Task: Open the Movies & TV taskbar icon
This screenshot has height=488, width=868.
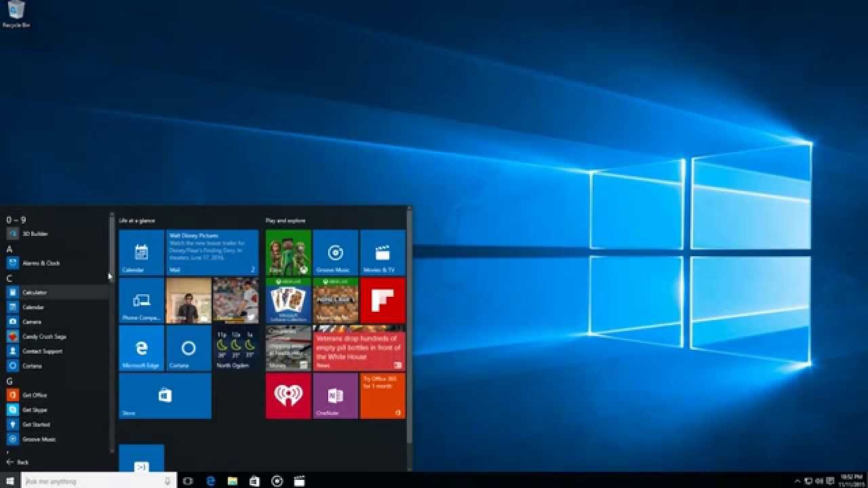Action: click(x=299, y=481)
